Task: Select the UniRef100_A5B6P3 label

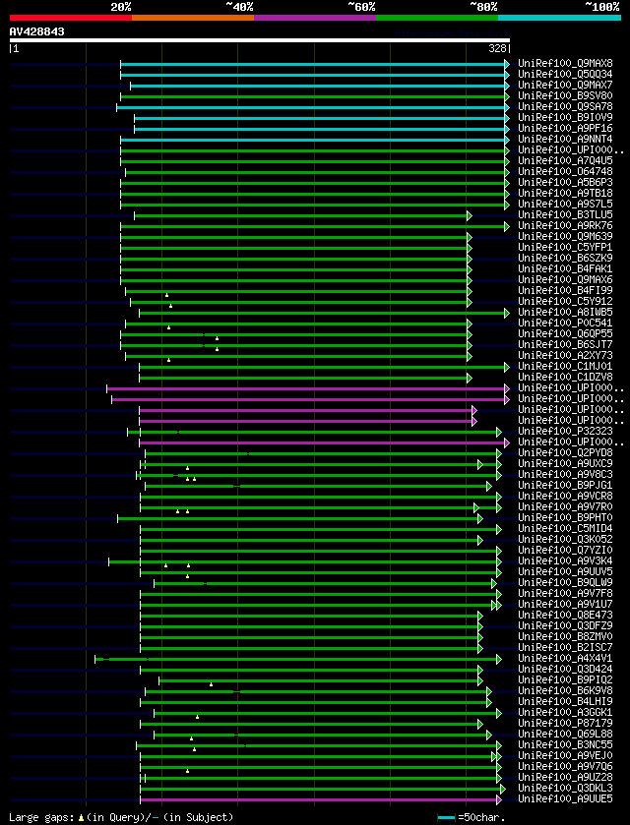Action: (565, 182)
